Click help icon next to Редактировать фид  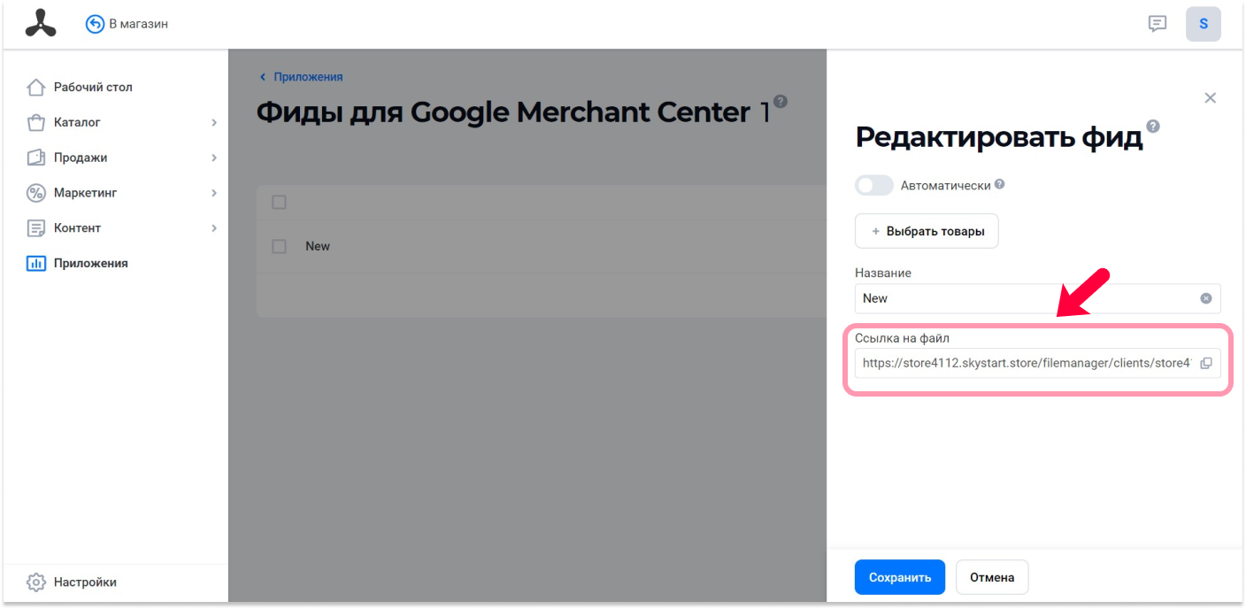[x=1153, y=126]
